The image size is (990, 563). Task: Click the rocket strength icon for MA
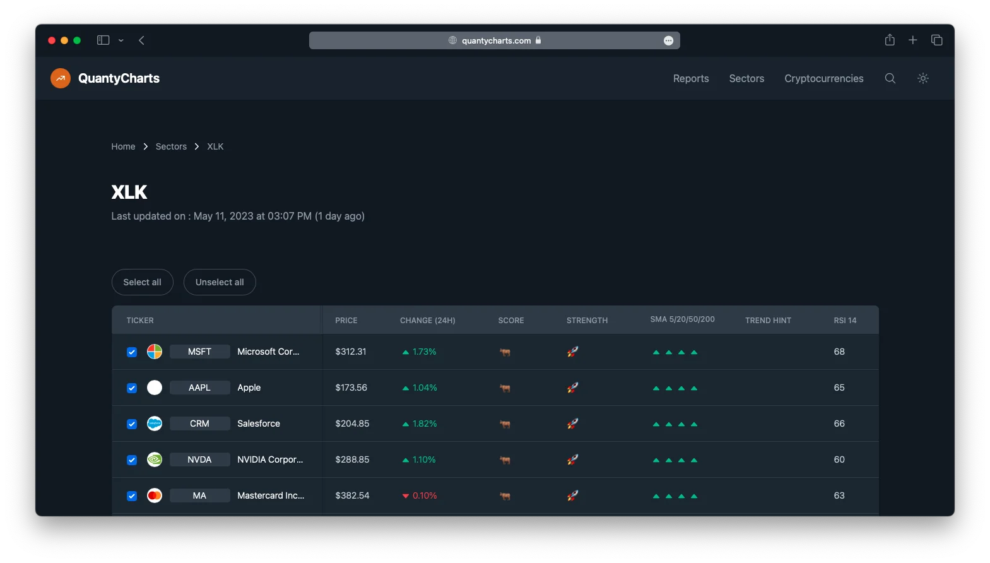click(x=572, y=495)
